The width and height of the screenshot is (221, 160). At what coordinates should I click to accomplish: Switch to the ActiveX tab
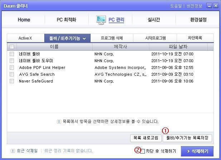(26, 38)
